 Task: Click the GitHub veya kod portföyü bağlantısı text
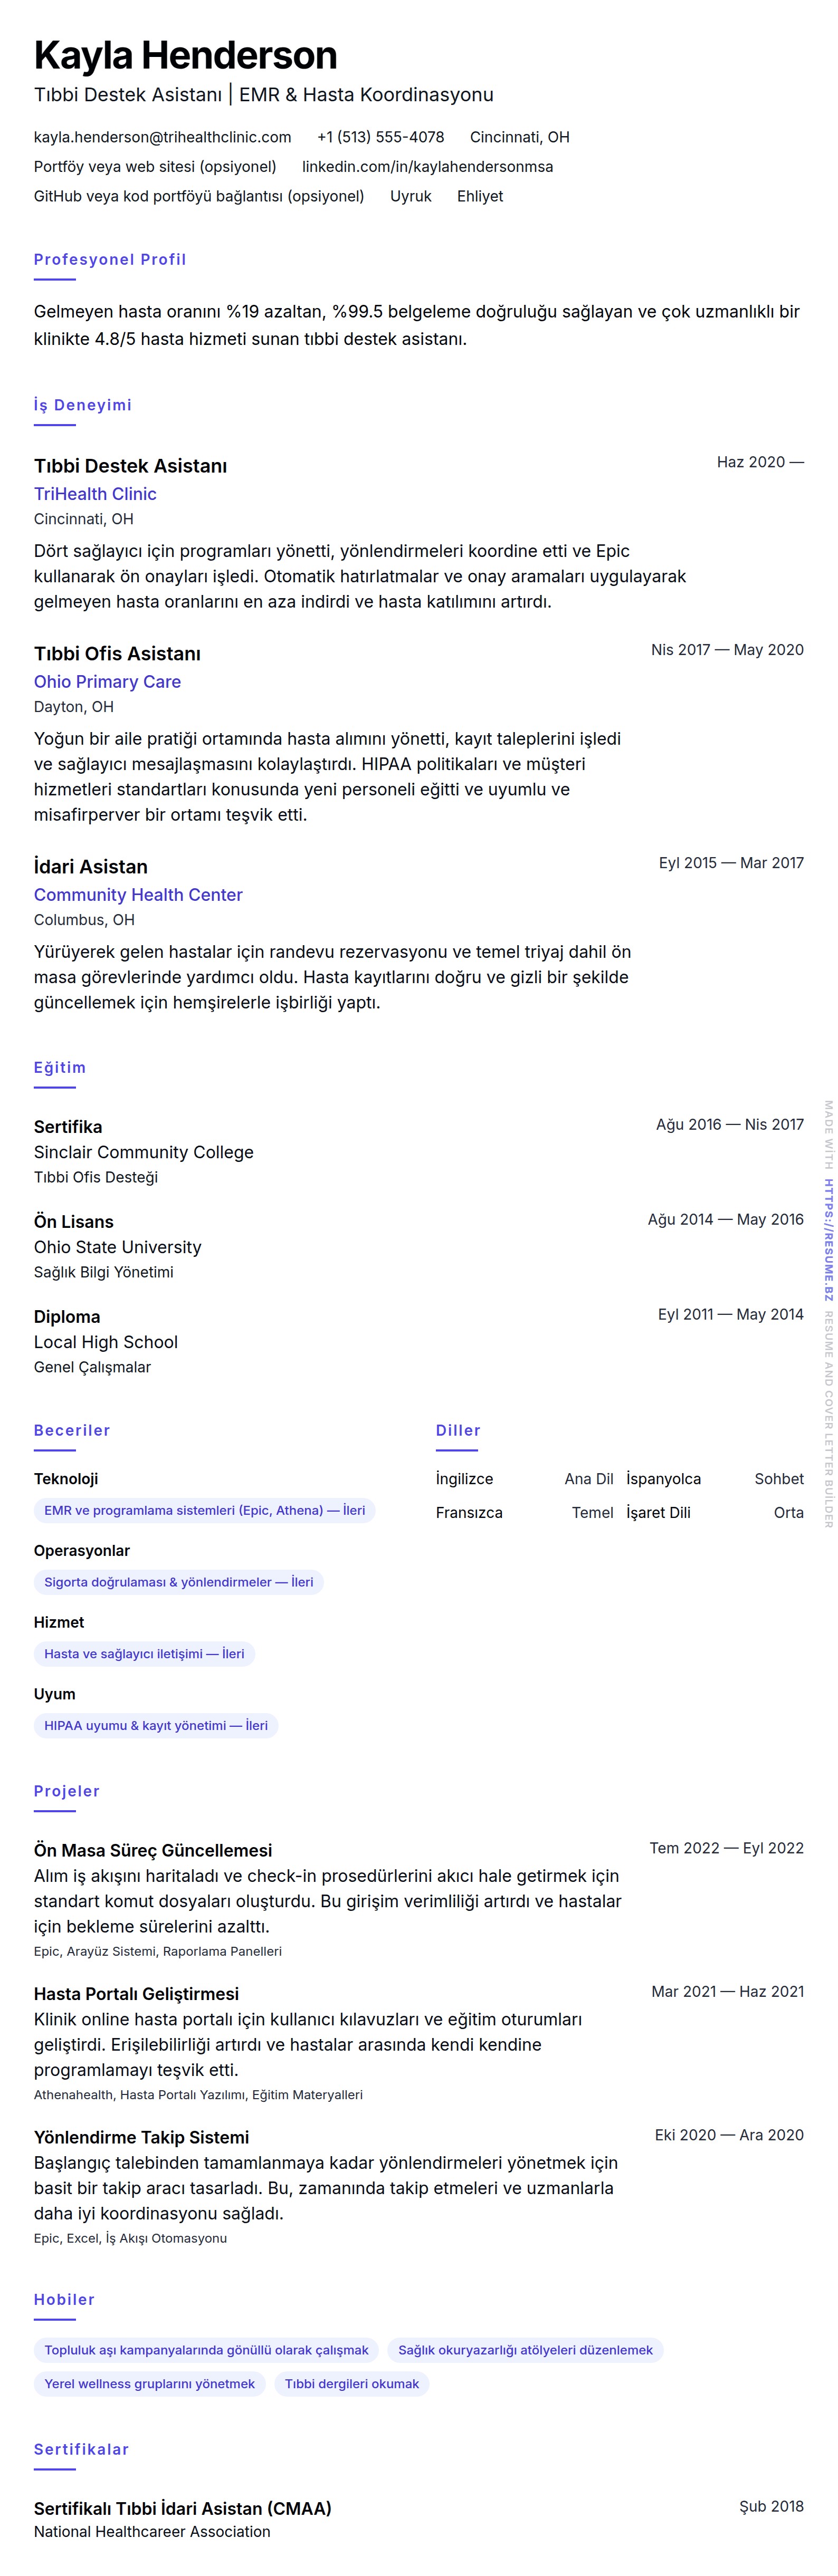pos(199,197)
